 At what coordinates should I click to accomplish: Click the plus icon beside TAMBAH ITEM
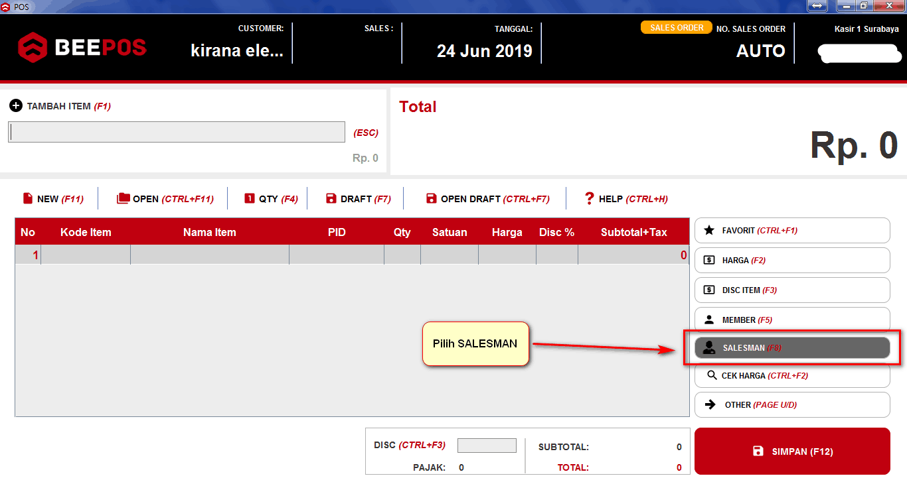tap(16, 106)
